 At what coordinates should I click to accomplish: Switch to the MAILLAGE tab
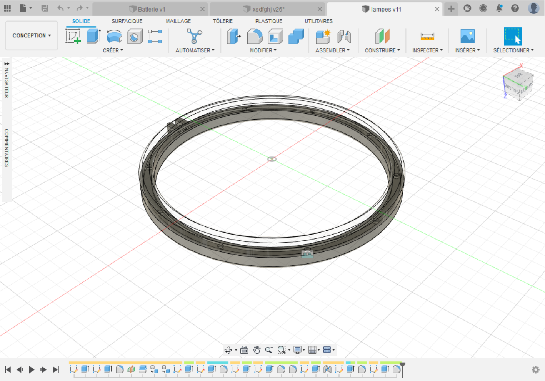point(178,21)
